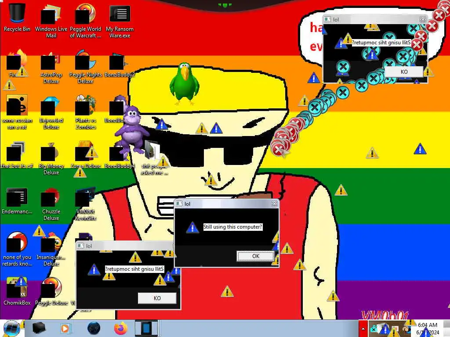Click the Windows Start orb
450x337 pixels.
pyautogui.click(x=11, y=328)
